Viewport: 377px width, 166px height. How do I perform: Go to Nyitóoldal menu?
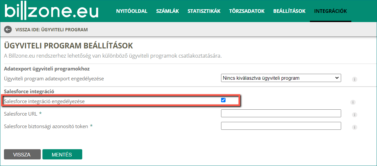132,11
